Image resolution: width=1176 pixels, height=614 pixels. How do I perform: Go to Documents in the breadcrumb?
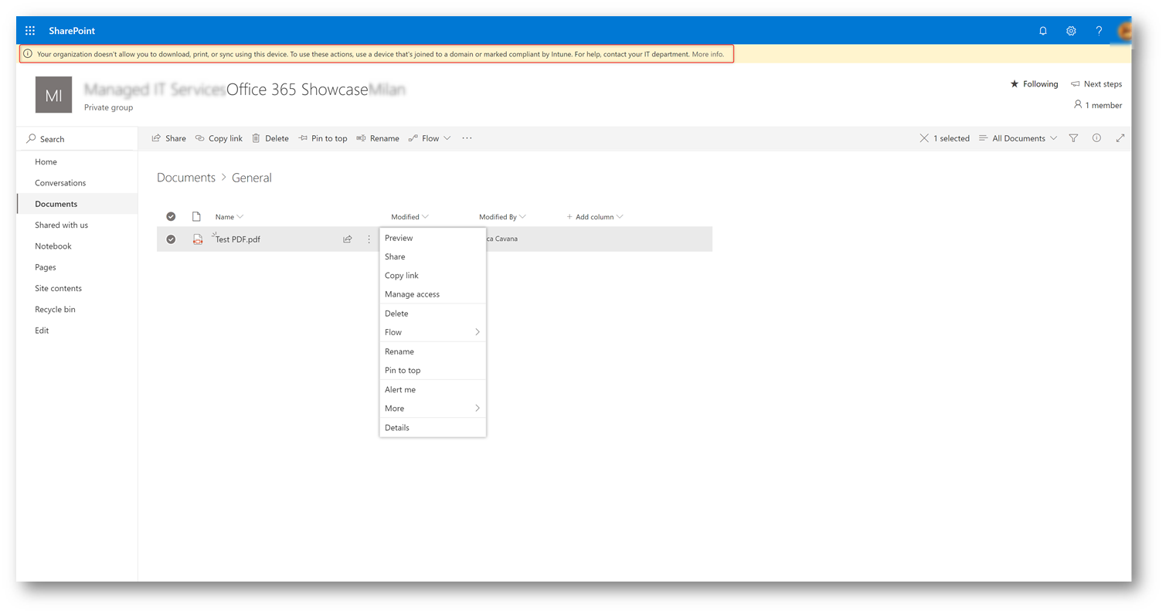(186, 178)
